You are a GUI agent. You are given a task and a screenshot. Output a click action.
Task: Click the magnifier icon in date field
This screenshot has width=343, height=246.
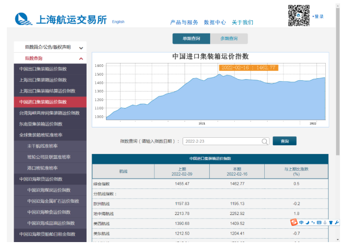coord(265,142)
